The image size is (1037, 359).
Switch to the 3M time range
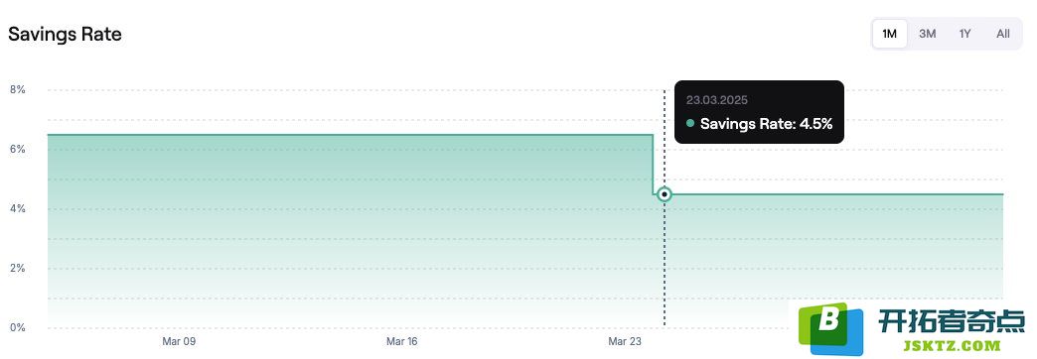[927, 34]
